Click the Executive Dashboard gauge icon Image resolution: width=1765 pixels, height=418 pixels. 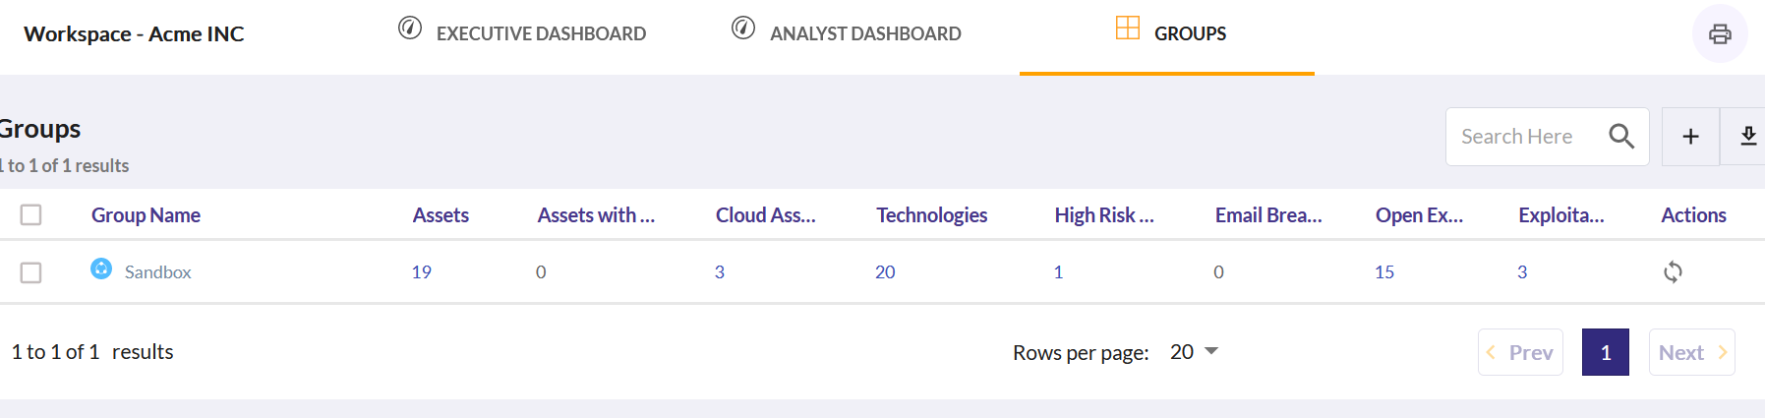pos(410,28)
